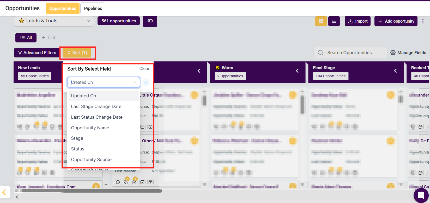This screenshot has height=203, width=430.
Task: Choose Last Status Change Date option
Action: coord(104,117)
